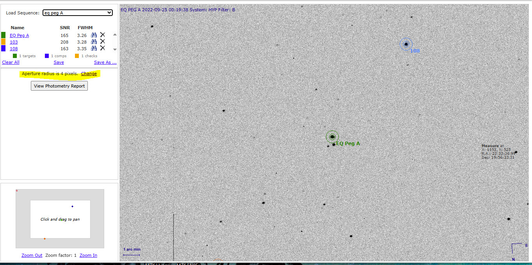
Task: Click the Clear All link
Action: (x=11, y=62)
